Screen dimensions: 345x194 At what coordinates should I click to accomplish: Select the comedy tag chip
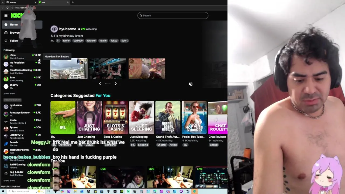click(78, 41)
